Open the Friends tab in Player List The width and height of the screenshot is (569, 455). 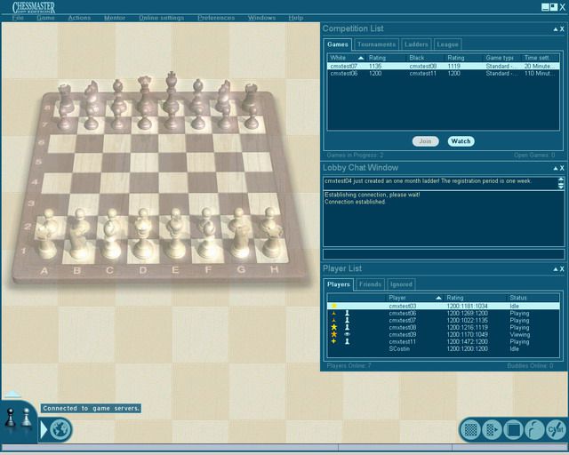(x=370, y=284)
